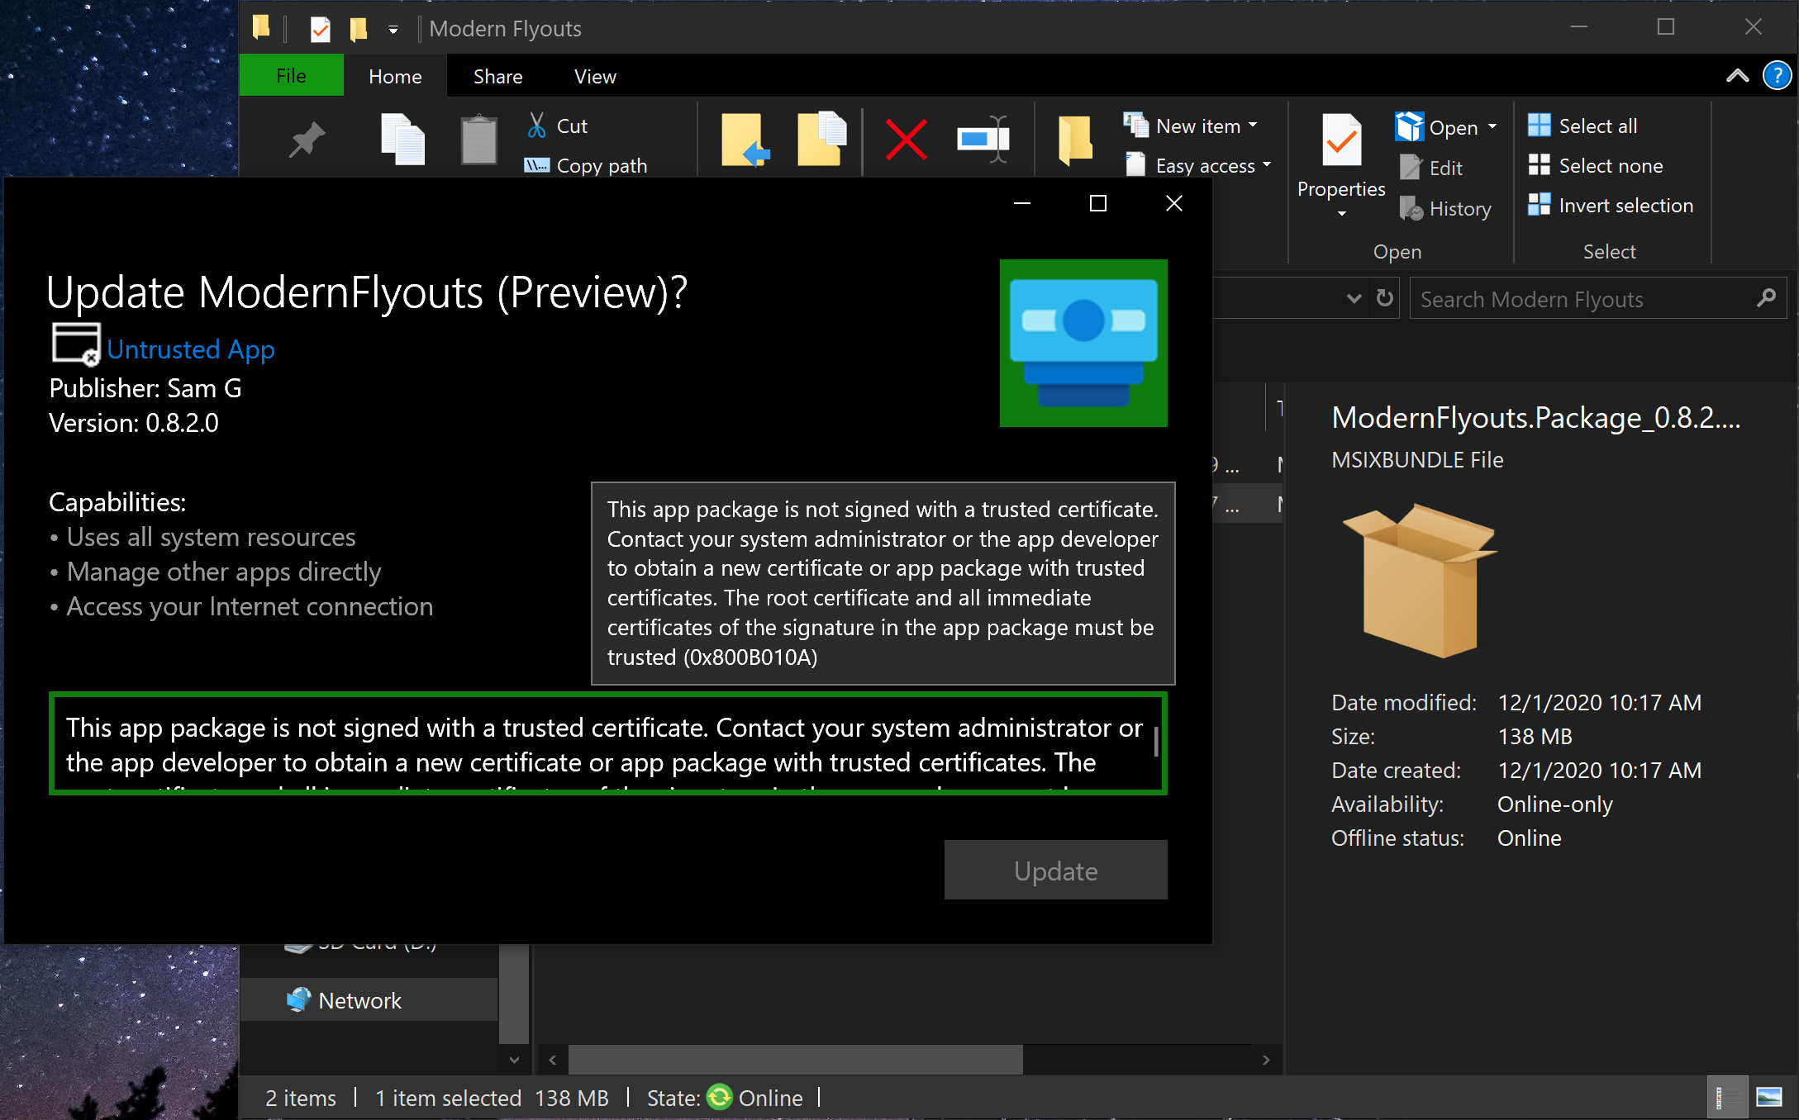1799x1120 pixels.
Task: Click the Search Modern Flyouts field
Action: [x=1598, y=298]
